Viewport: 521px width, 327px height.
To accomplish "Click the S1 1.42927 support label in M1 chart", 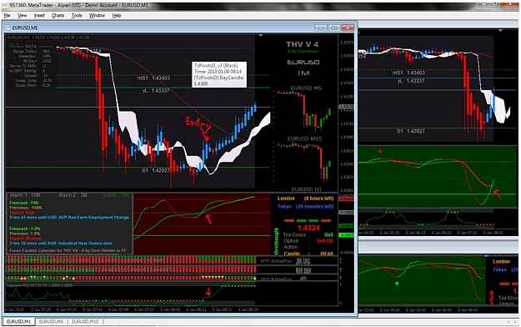I will click(x=156, y=170).
